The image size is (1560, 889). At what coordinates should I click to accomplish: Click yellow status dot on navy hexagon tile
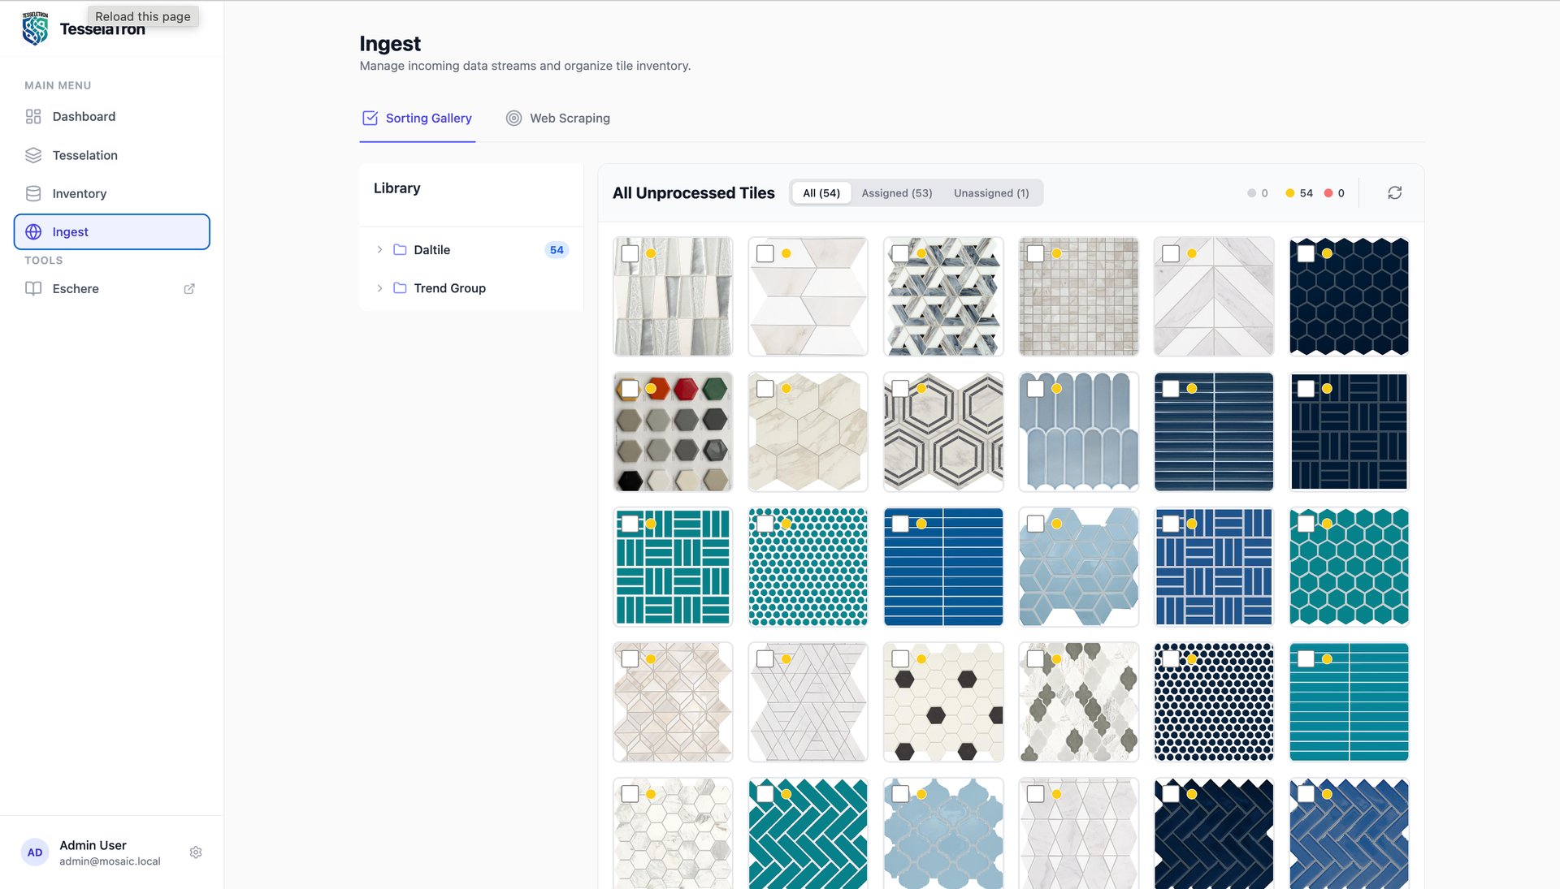pos(1327,254)
